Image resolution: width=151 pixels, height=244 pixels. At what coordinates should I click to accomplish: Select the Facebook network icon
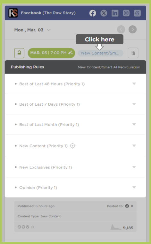coord(93,13)
